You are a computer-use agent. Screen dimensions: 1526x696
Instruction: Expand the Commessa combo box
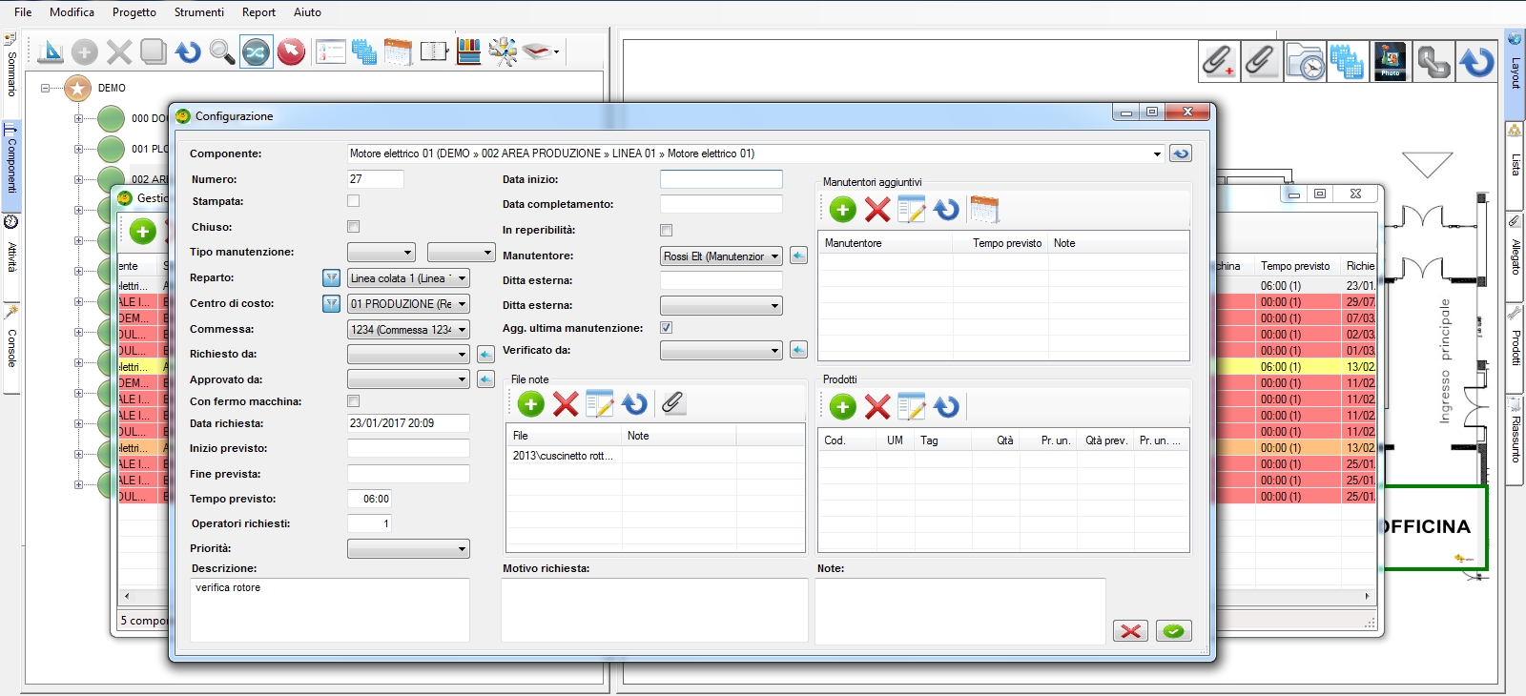[462, 330]
